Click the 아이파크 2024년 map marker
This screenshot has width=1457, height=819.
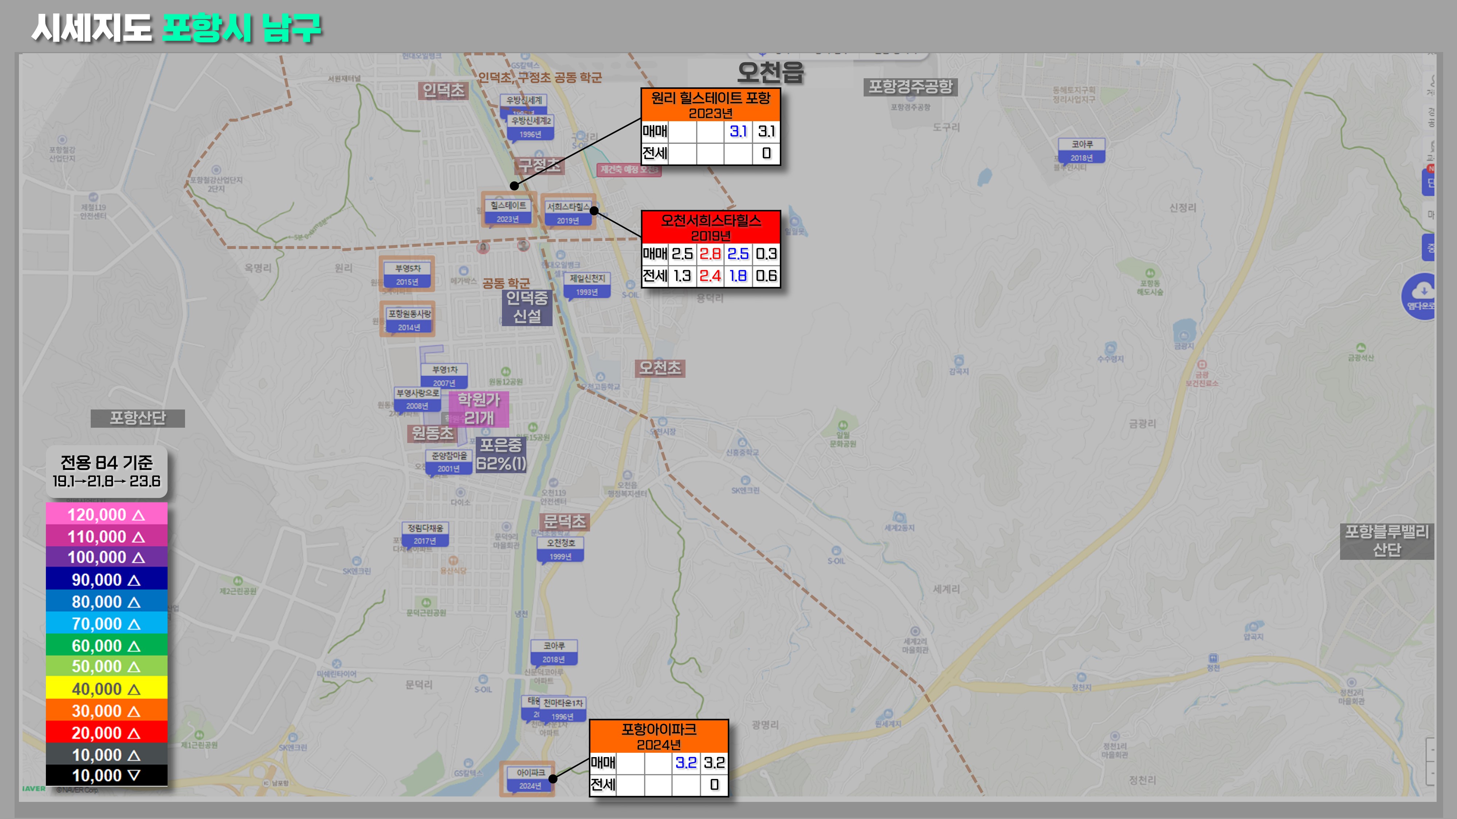[x=530, y=778]
